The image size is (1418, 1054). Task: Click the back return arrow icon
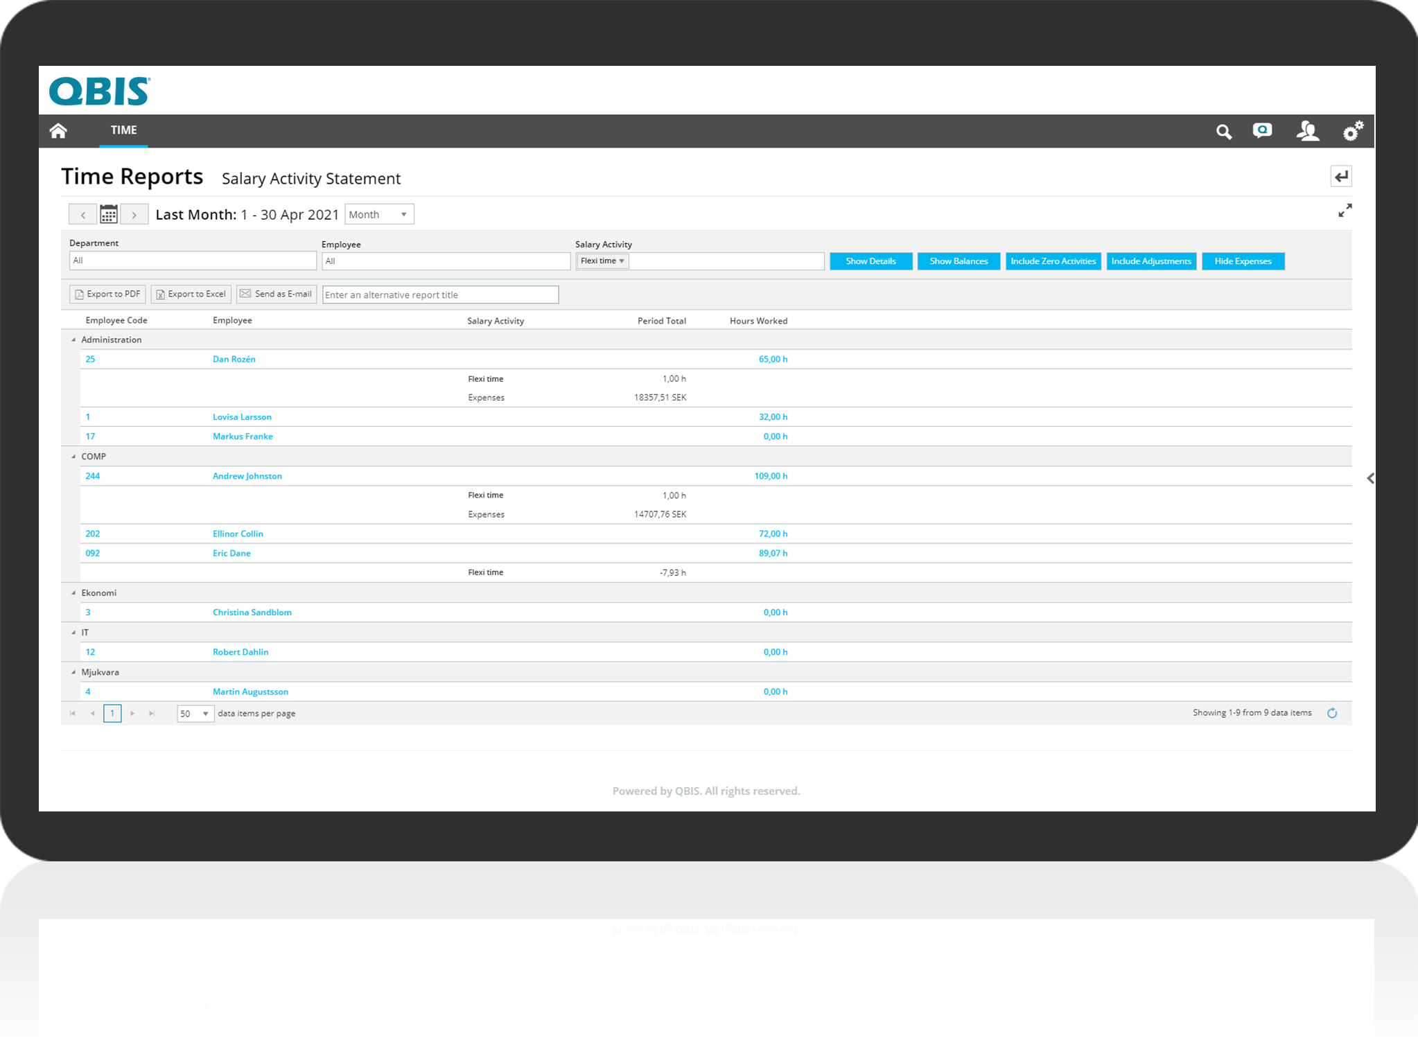[x=1341, y=177]
